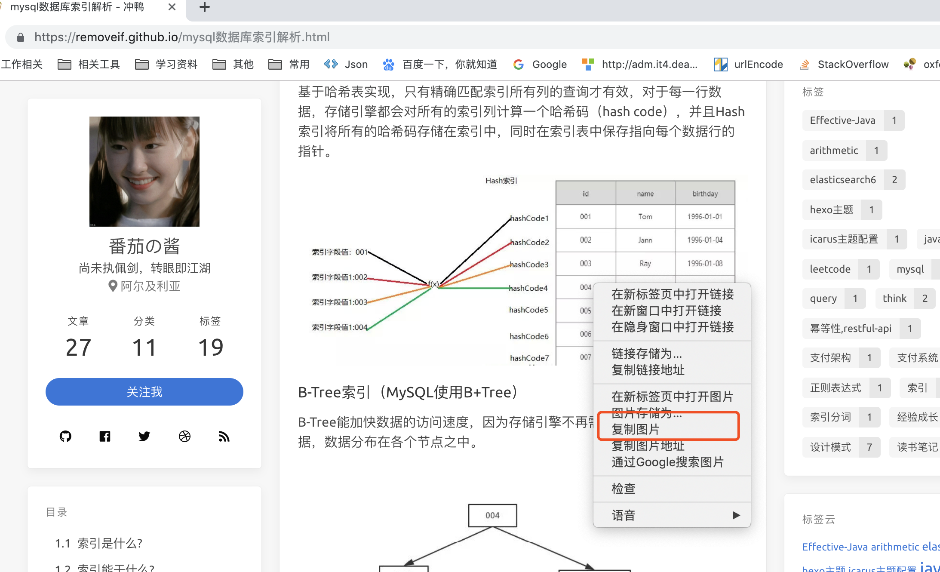The width and height of the screenshot is (940, 572).
Task: Expand the 相关工具 bookmark folder
Action: [x=89, y=64]
